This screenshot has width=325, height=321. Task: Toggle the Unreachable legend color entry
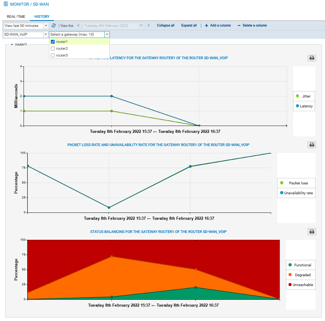click(x=290, y=285)
